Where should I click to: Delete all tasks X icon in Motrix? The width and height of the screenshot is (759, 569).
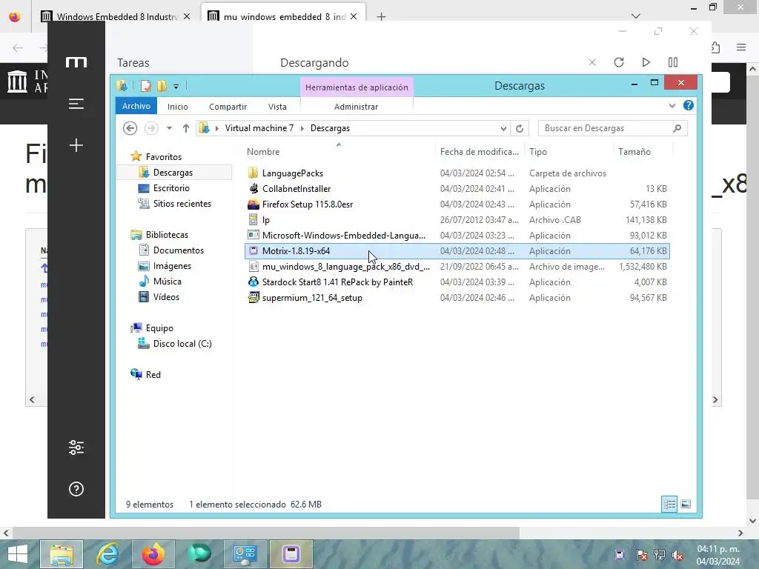[x=592, y=62]
